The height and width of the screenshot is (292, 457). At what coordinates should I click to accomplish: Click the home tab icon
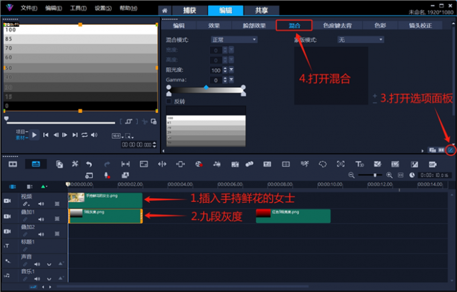[x=165, y=11]
